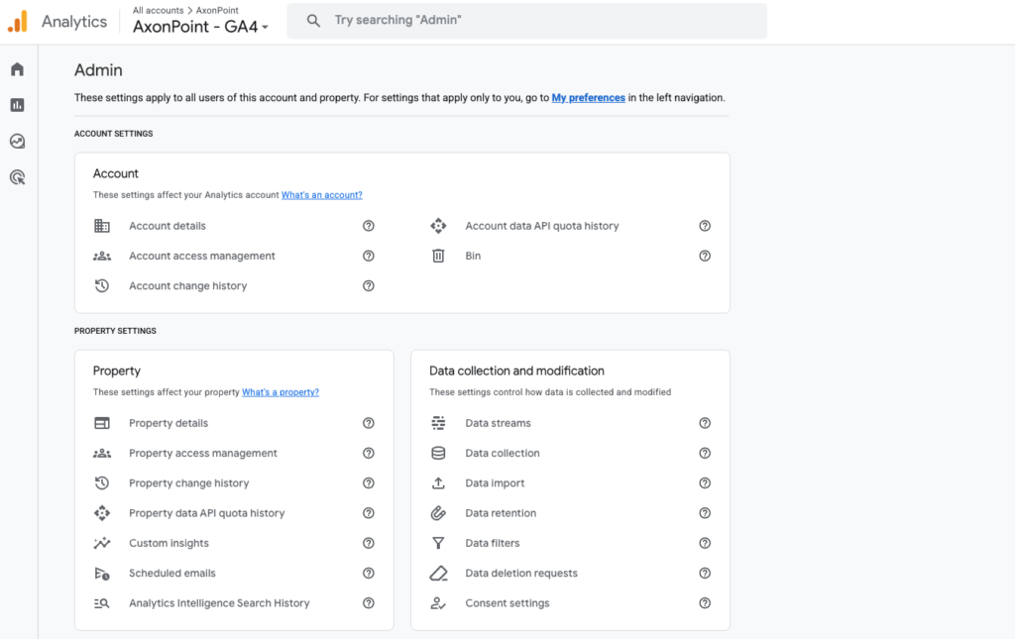Click the Data filters funnel icon

[x=438, y=543]
